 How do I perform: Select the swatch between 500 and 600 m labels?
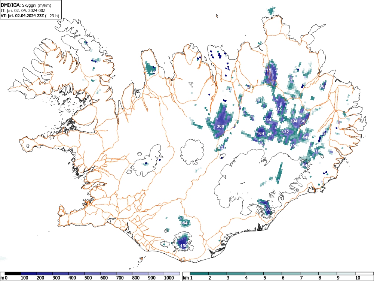(92, 274)
